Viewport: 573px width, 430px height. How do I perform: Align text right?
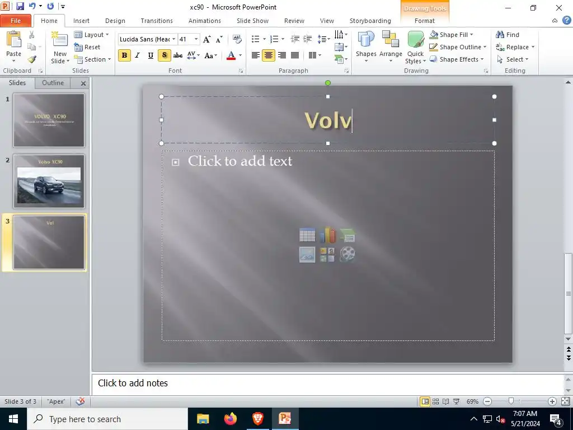point(282,55)
